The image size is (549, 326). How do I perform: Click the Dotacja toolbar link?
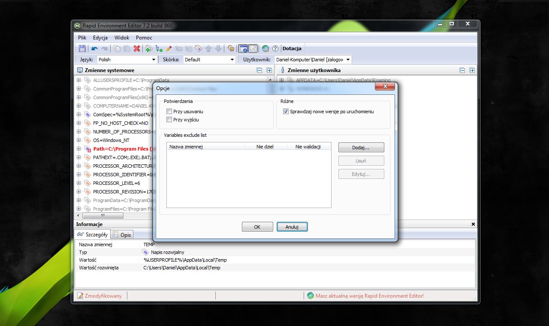click(x=292, y=48)
